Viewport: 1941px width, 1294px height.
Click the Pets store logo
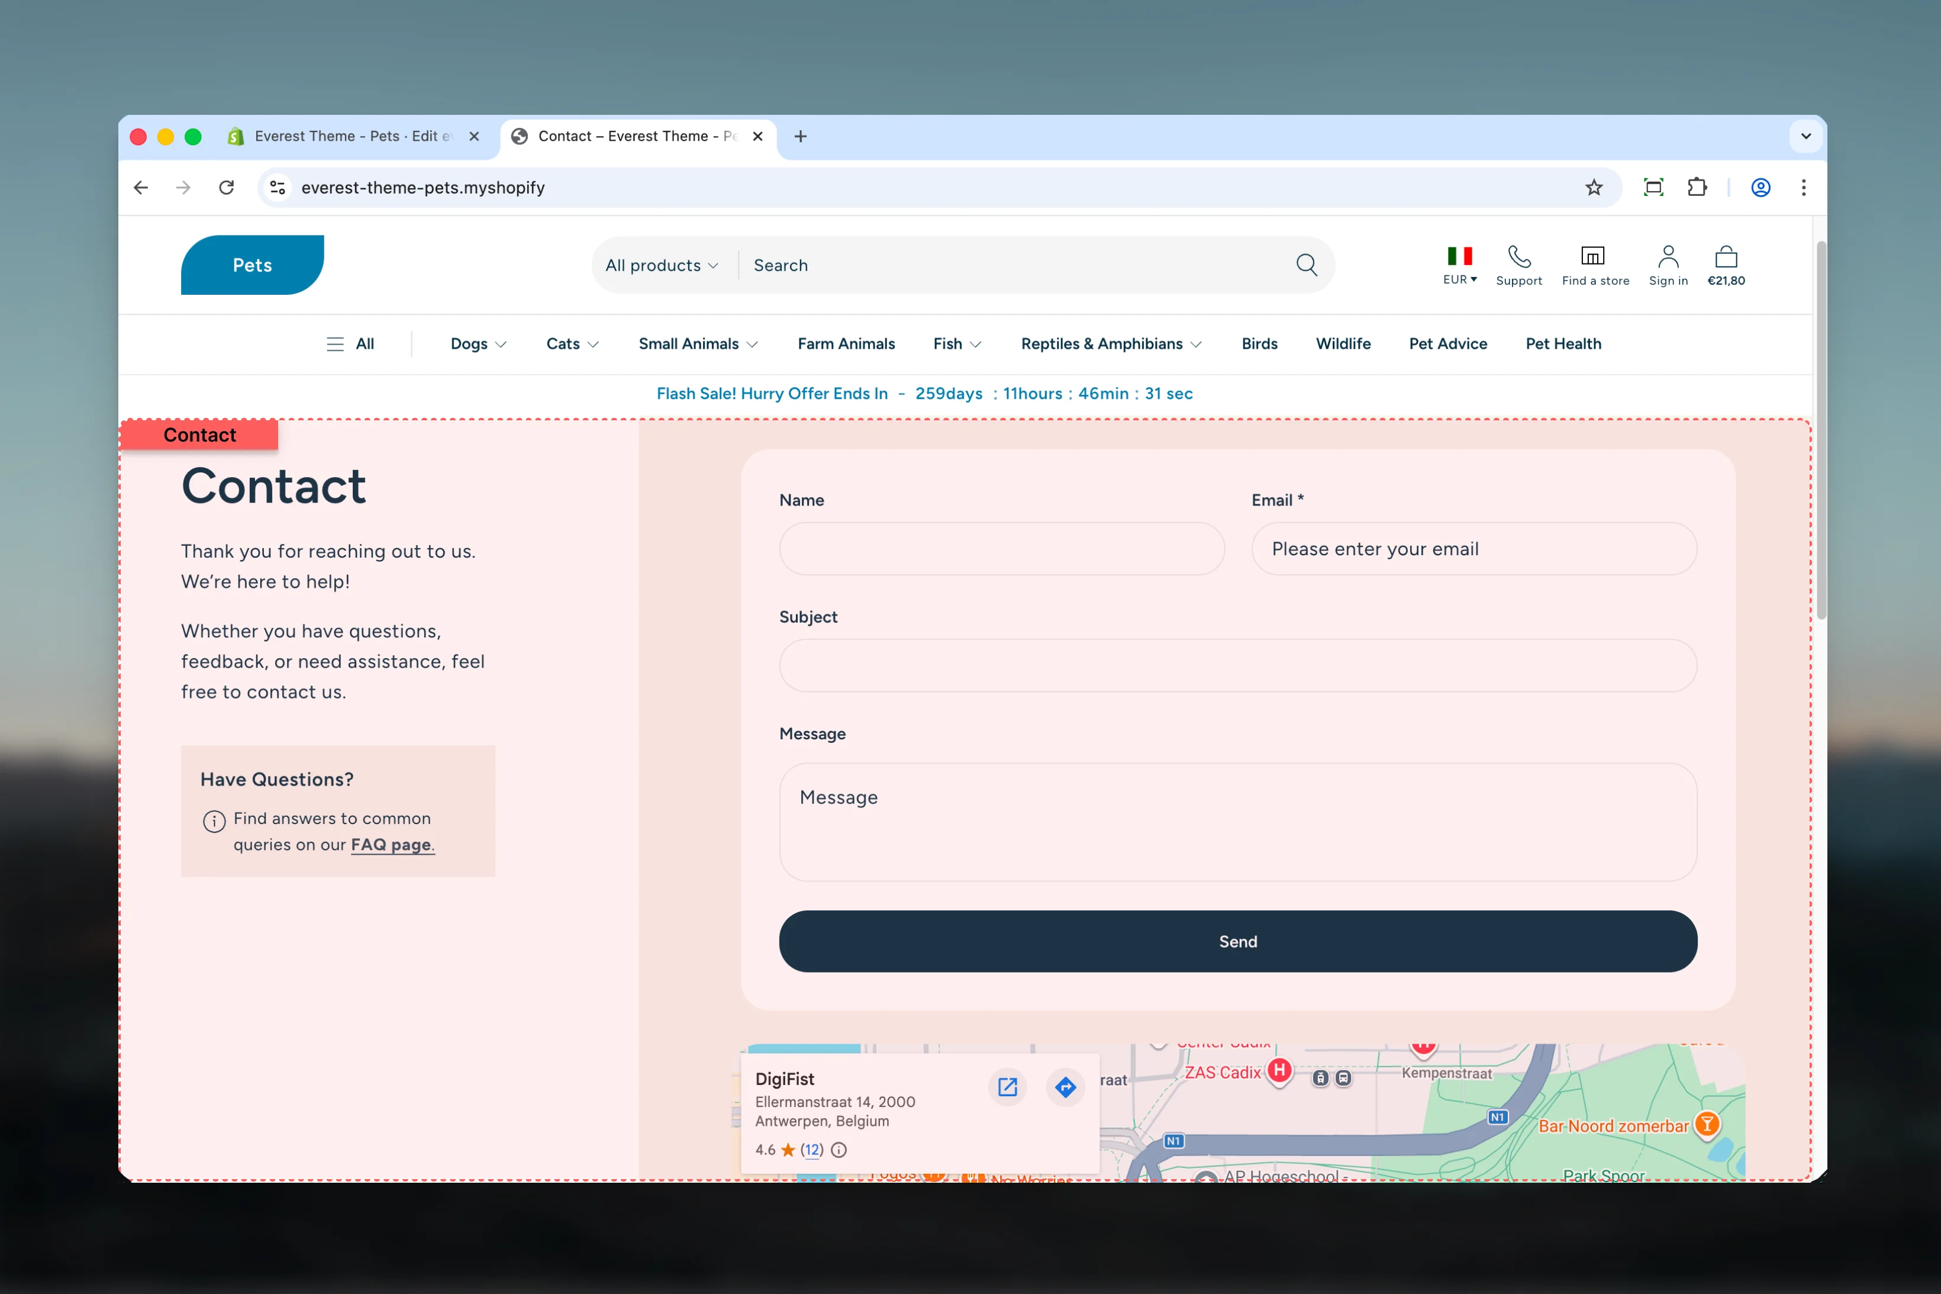point(253,265)
